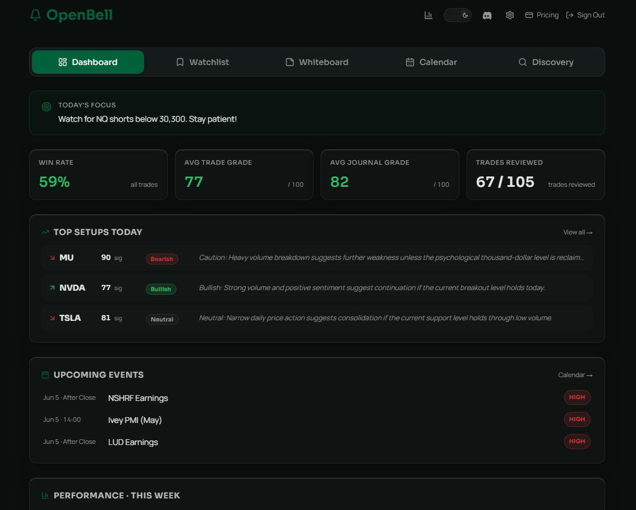Image resolution: width=636 pixels, height=510 pixels.
Task: Click the Today's Focus target icon
Action: pyautogui.click(x=46, y=107)
